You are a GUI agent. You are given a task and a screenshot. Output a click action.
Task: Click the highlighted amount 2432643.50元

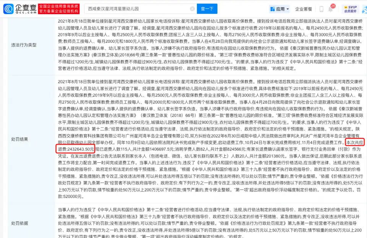click(75, 149)
